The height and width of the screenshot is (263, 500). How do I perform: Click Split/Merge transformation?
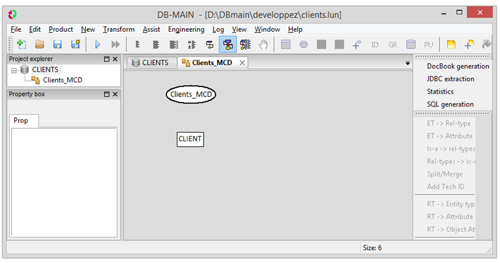(x=445, y=174)
